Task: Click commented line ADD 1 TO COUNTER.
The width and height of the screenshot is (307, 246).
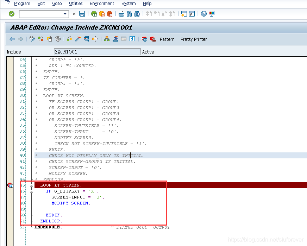Action: click(x=72, y=66)
